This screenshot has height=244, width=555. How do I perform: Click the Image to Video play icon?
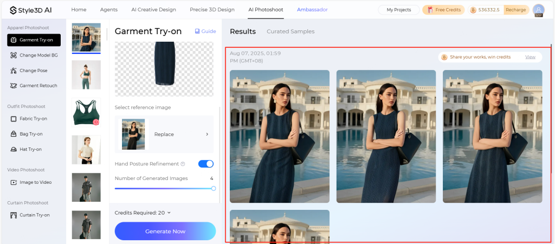click(x=14, y=182)
